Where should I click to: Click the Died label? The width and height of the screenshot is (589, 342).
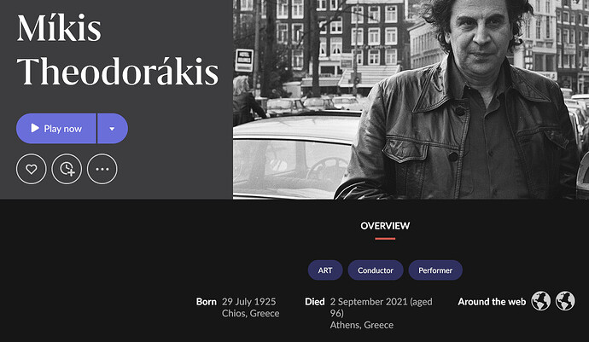pos(315,301)
